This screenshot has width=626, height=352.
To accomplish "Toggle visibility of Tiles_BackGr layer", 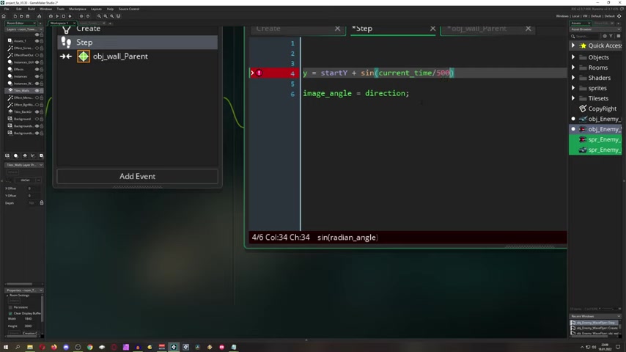I will [37, 112].
